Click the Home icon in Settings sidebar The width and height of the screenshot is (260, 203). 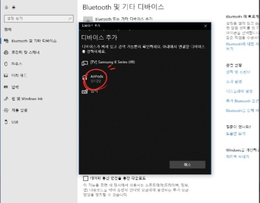tap(6, 7)
